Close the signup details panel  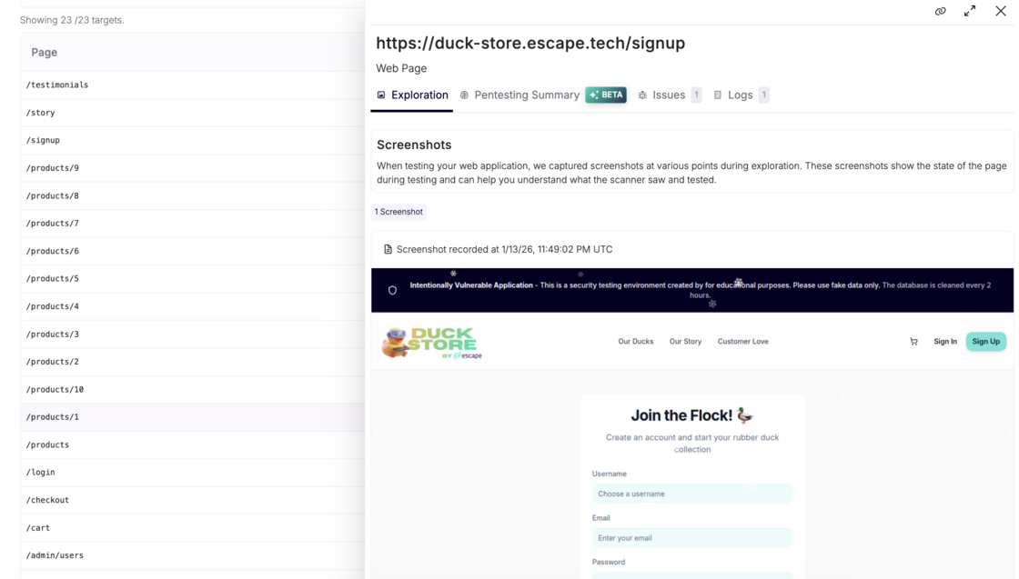1000,11
